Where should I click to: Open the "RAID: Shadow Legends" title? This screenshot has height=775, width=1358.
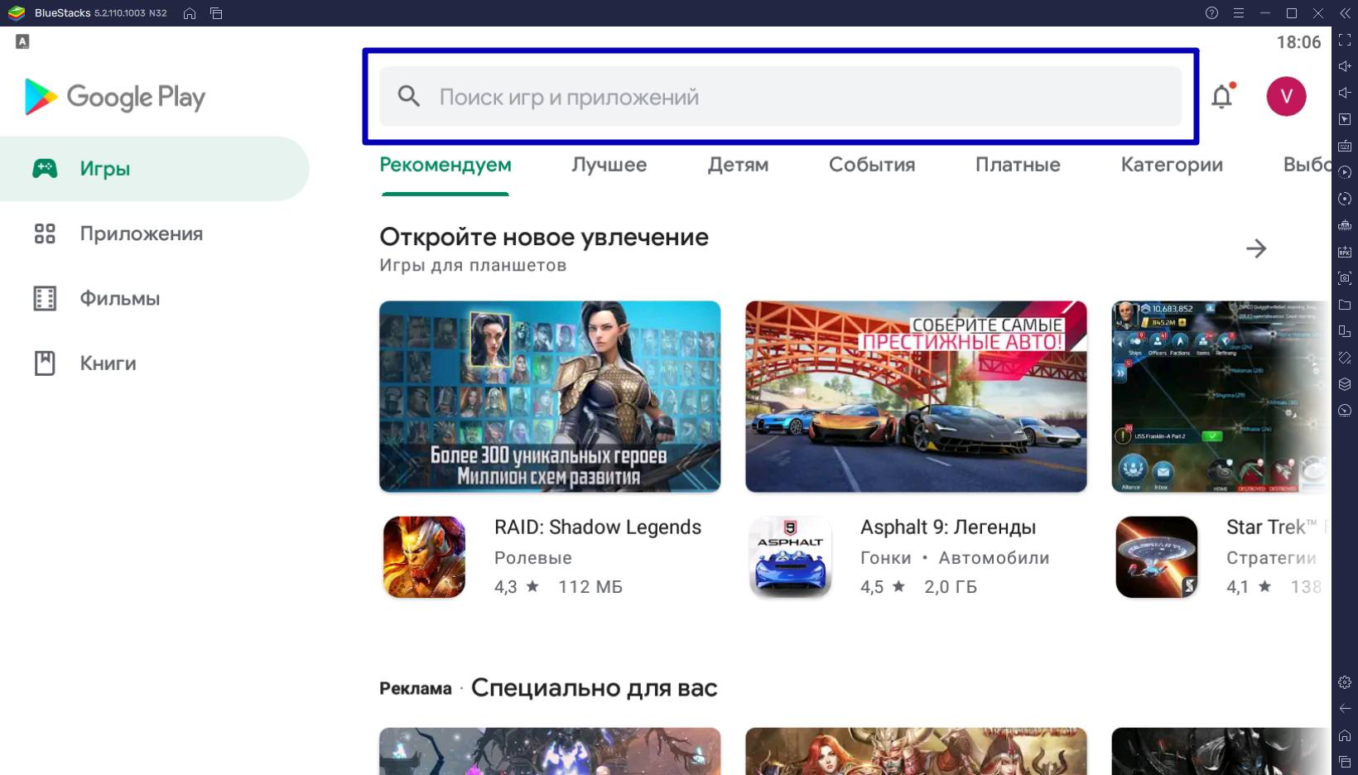click(598, 527)
